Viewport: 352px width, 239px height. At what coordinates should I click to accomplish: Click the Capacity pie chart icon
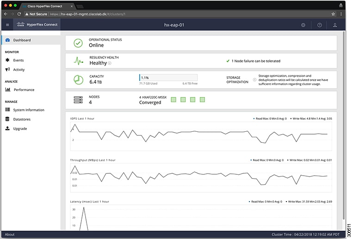pos(78,80)
